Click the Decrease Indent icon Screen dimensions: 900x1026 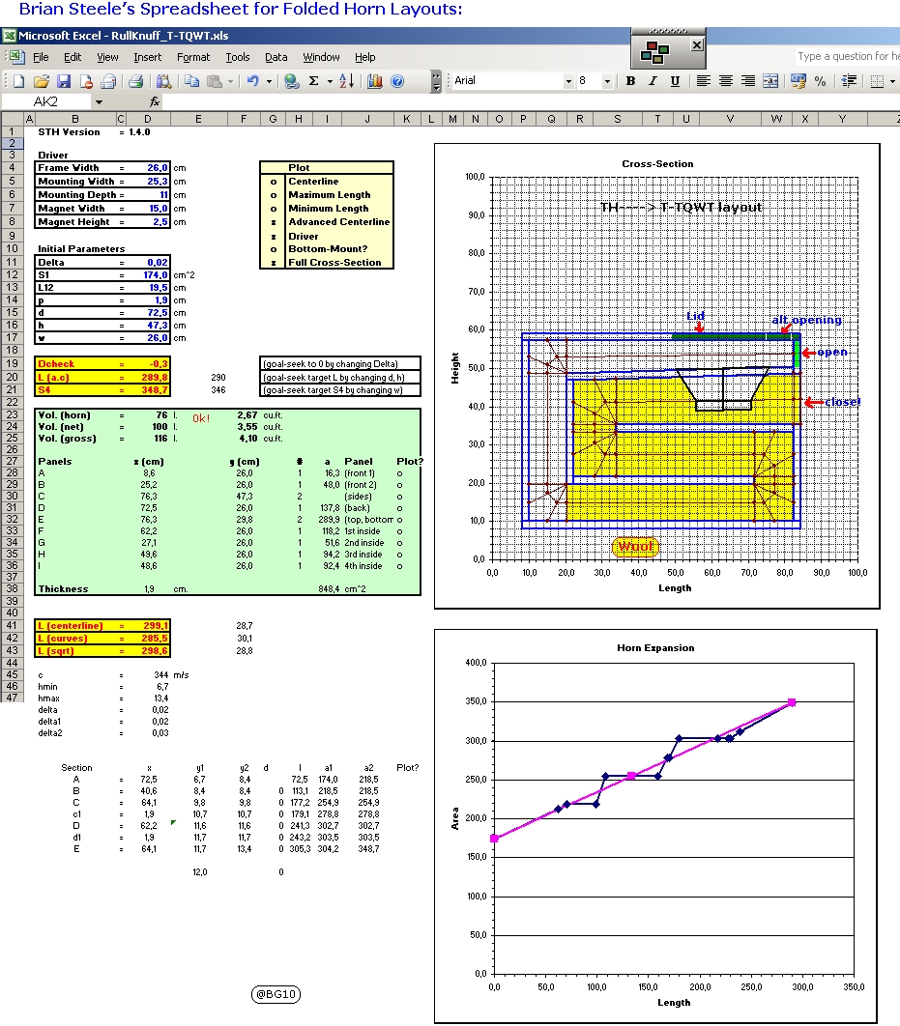(849, 81)
